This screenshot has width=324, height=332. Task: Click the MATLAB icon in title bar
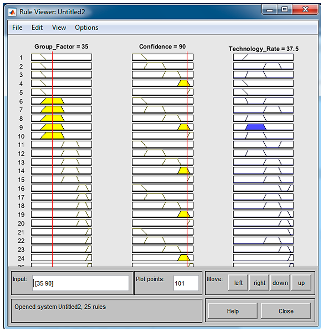click(x=12, y=12)
